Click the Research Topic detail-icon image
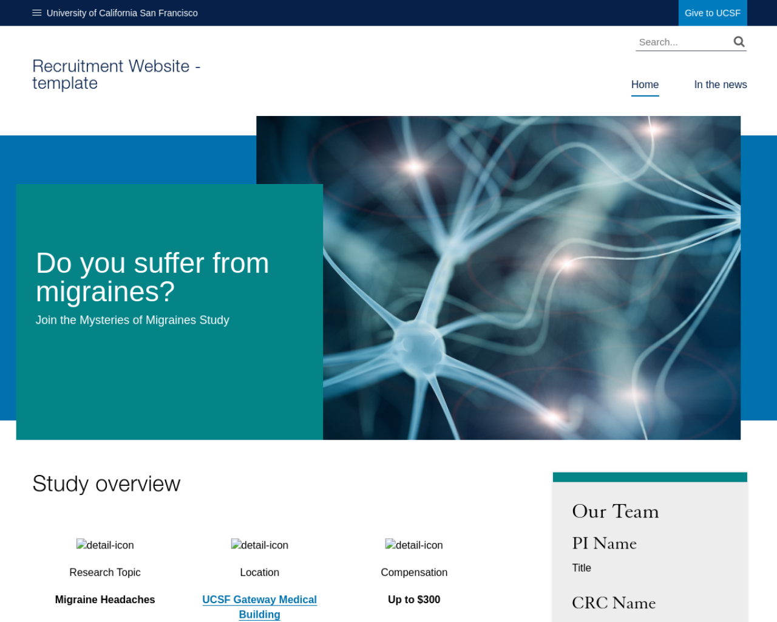 click(105, 545)
